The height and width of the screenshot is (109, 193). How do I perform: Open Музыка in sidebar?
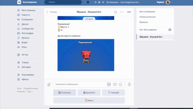point(25,38)
